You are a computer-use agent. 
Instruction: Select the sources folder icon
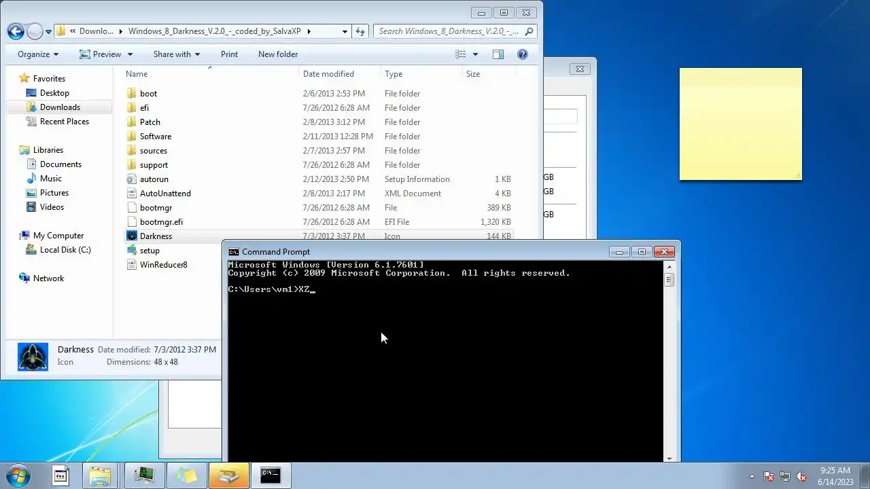(132, 151)
